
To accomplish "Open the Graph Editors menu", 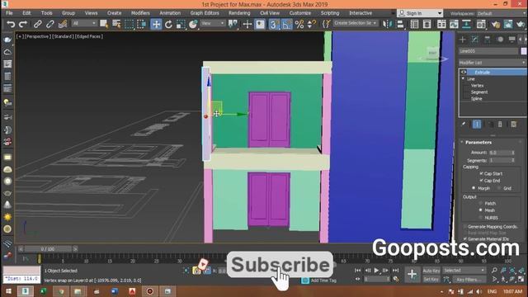I will coord(205,13).
